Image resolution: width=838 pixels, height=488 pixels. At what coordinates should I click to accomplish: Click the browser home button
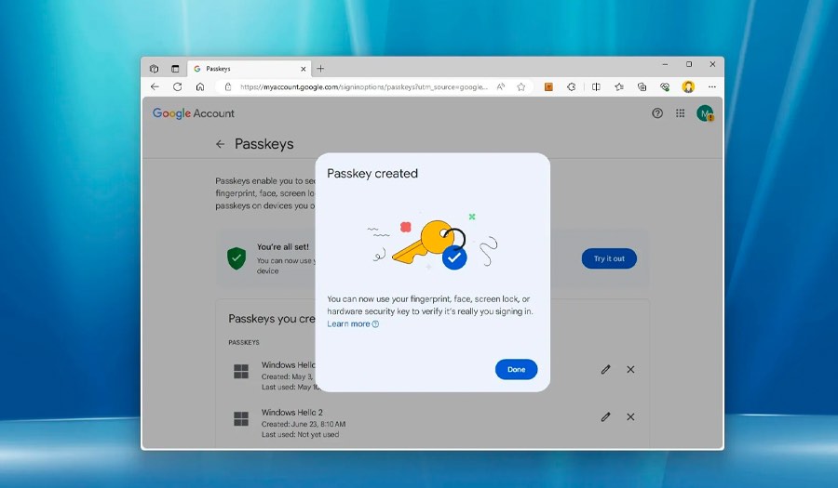click(x=200, y=86)
